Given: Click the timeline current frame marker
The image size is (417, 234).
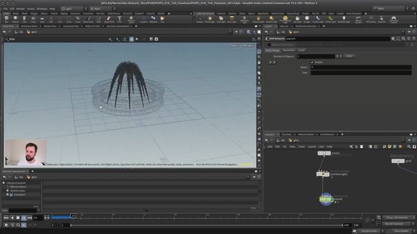Looking at the screenshot, I should pos(73,216).
